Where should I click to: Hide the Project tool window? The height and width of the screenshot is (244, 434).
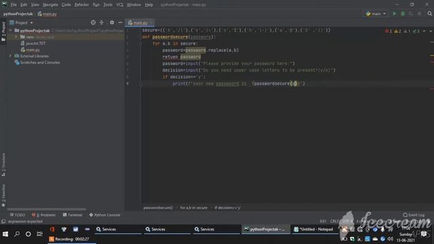coord(120,22)
